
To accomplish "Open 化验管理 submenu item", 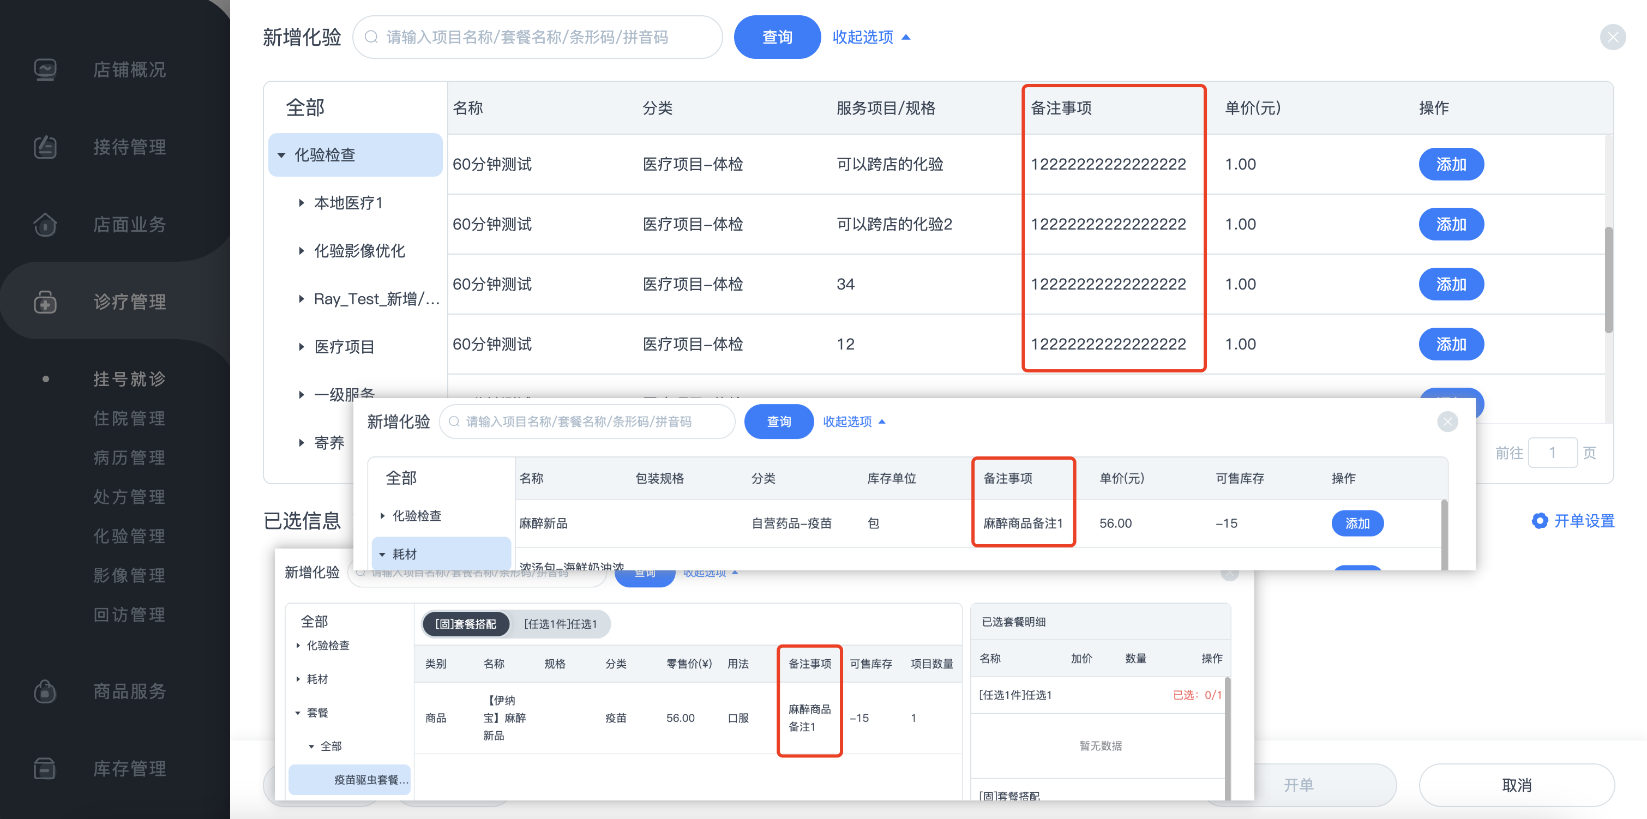I will (129, 536).
